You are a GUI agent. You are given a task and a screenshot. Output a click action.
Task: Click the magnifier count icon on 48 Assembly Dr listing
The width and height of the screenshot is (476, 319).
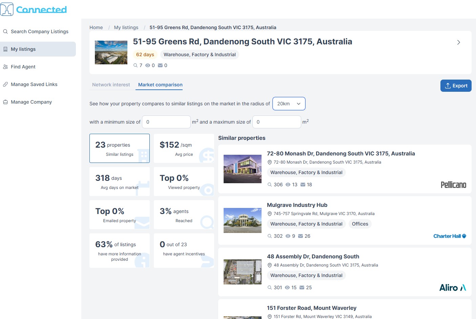point(269,287)
